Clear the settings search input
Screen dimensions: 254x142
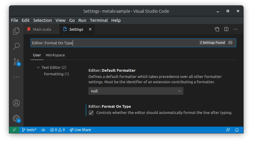click(x=230, y=43)
